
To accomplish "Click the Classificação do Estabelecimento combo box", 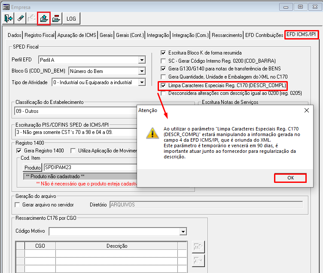I will 76,111.
